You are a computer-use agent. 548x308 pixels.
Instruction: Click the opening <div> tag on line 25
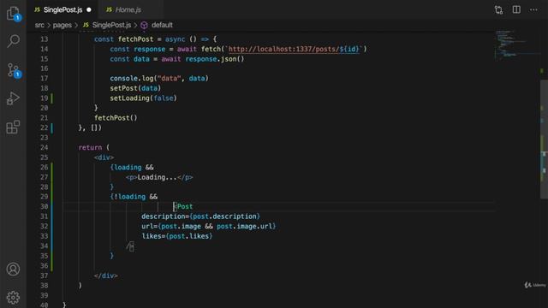104,157
